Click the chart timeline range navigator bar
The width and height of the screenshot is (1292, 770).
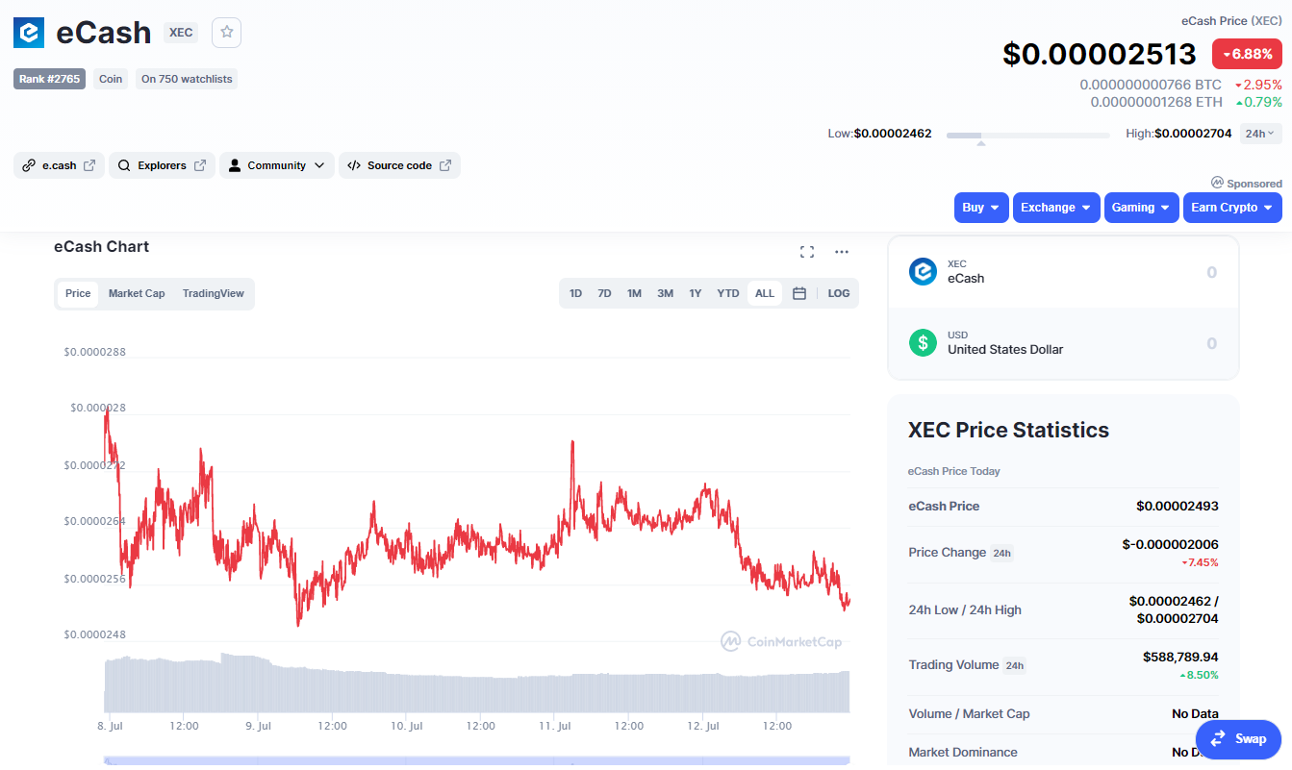click(476, 760)
